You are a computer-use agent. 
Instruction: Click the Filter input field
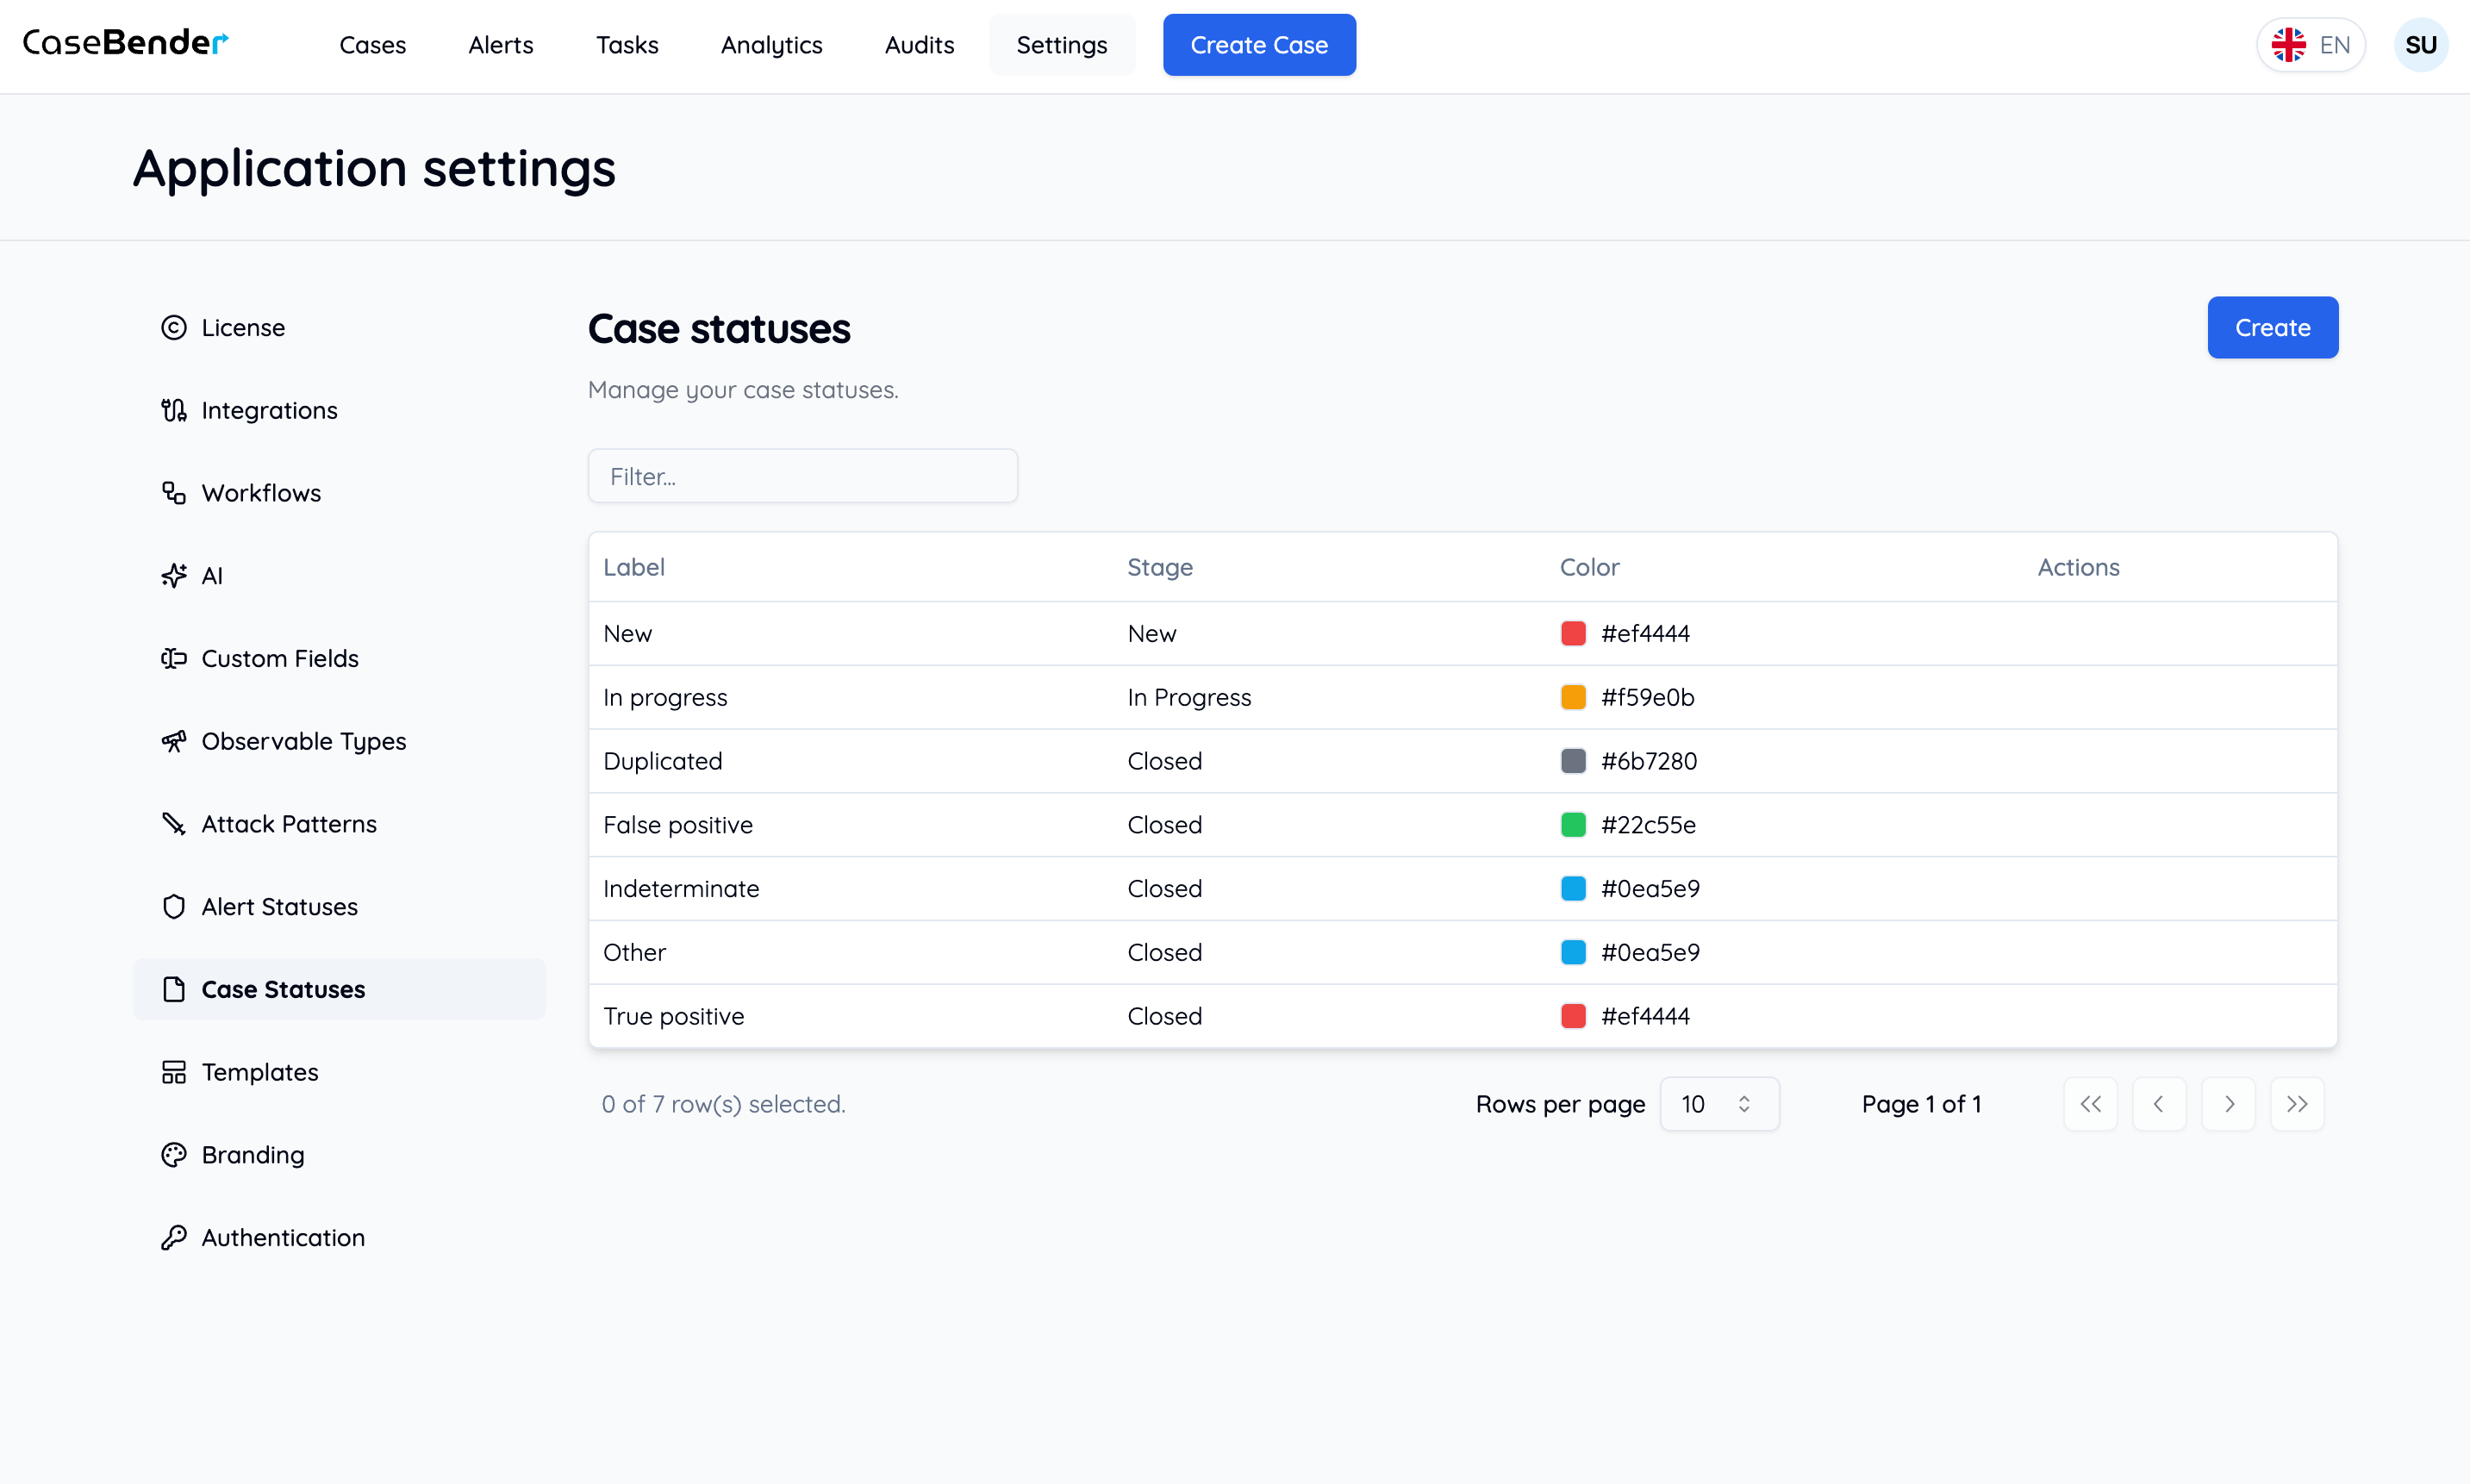click(802, 476)
